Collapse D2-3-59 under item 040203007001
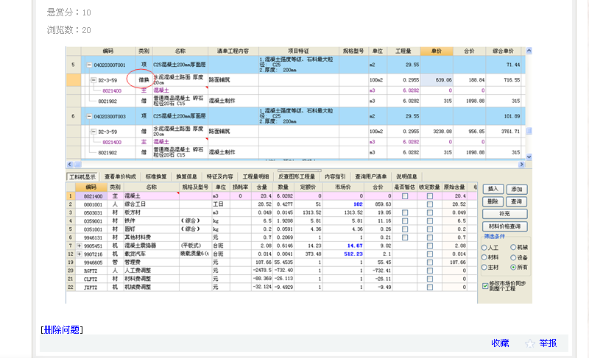Screen dimensions: 589x358 coord(94,80)
